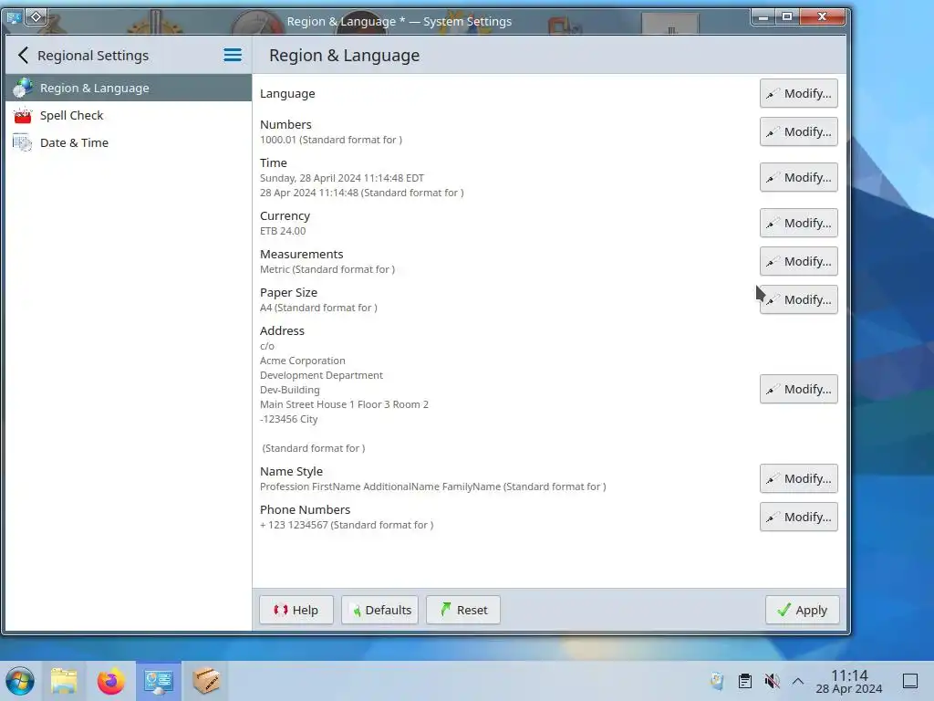Image resolution: width=934 pixels, height=701 pixels.
Task: Click the +123 1234567 phone example
Action: [x=347, y=525]
